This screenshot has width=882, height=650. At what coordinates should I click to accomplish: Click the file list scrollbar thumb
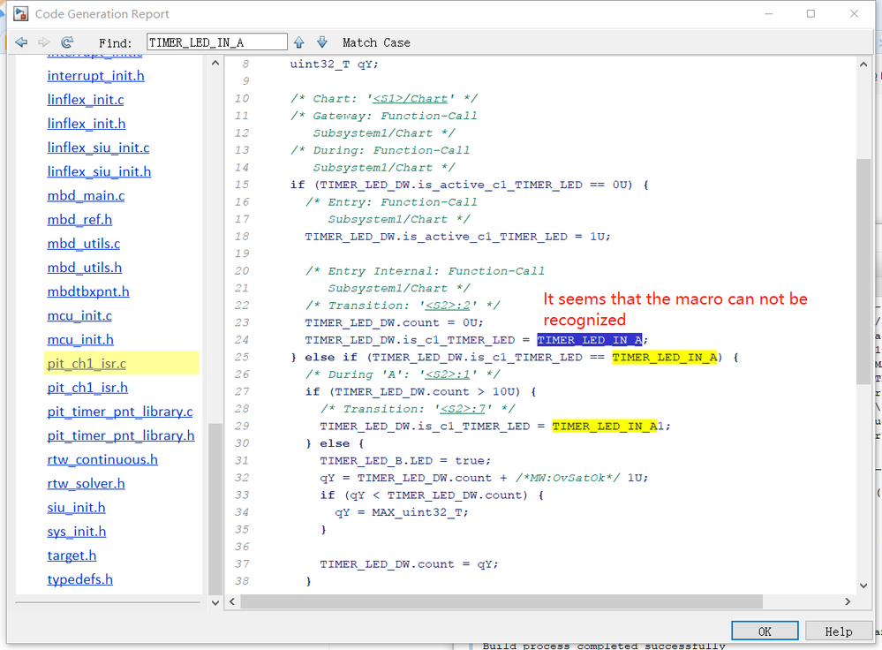(x=215, y=508)
